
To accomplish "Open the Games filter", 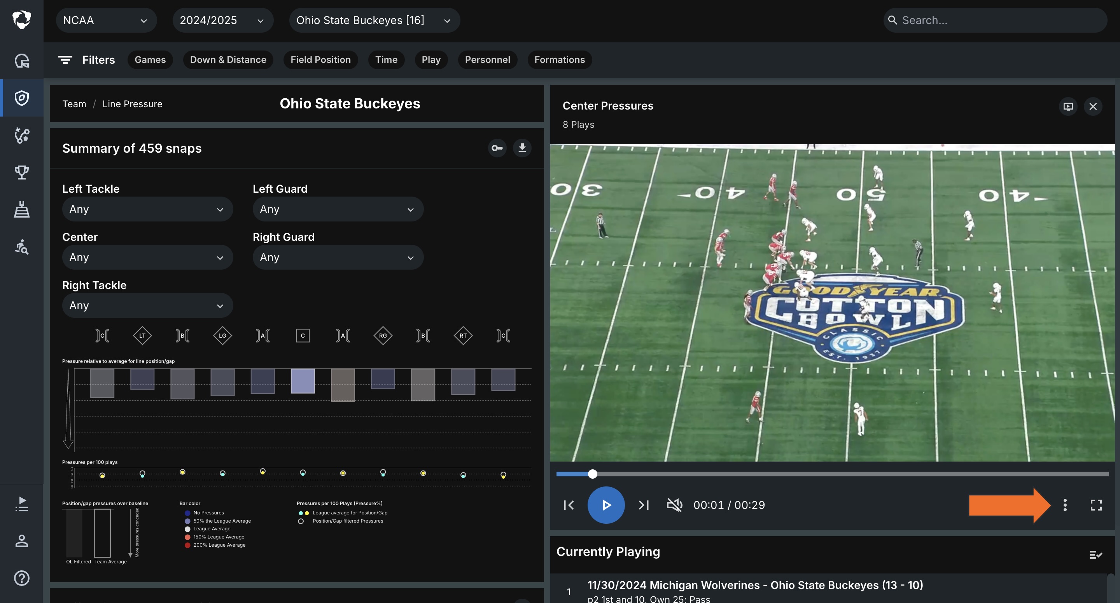I will tap(150, 60).
